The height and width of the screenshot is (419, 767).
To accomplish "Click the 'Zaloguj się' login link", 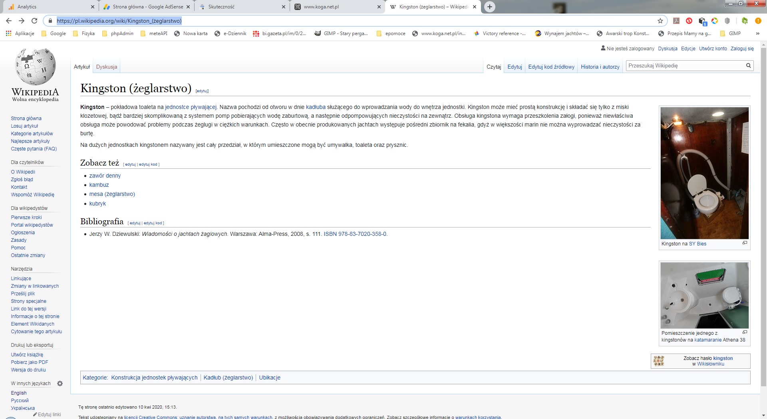I will point(742,49).
